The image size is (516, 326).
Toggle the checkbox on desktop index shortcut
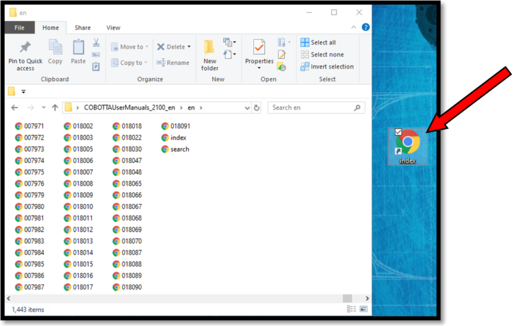tap(398, 132)
